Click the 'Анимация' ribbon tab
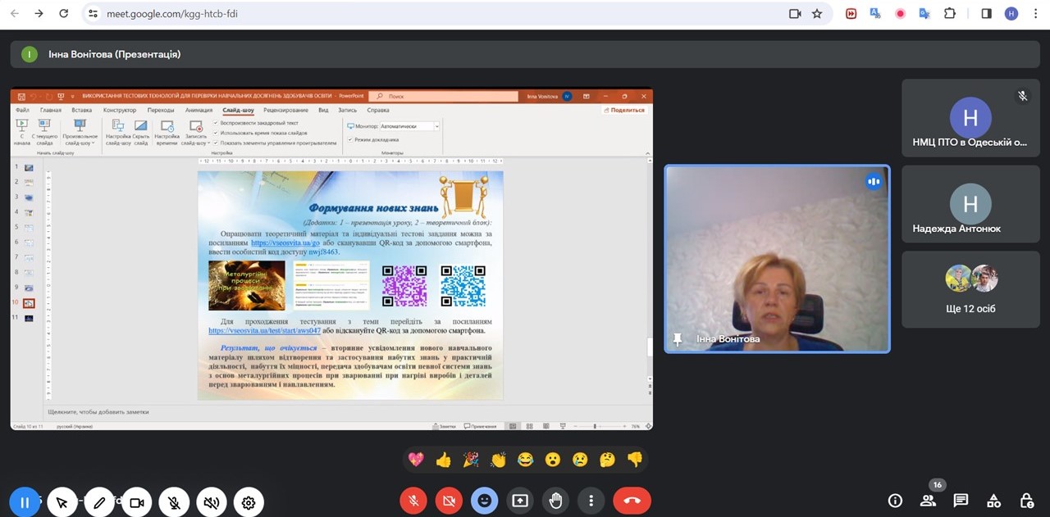 (199, 110)
